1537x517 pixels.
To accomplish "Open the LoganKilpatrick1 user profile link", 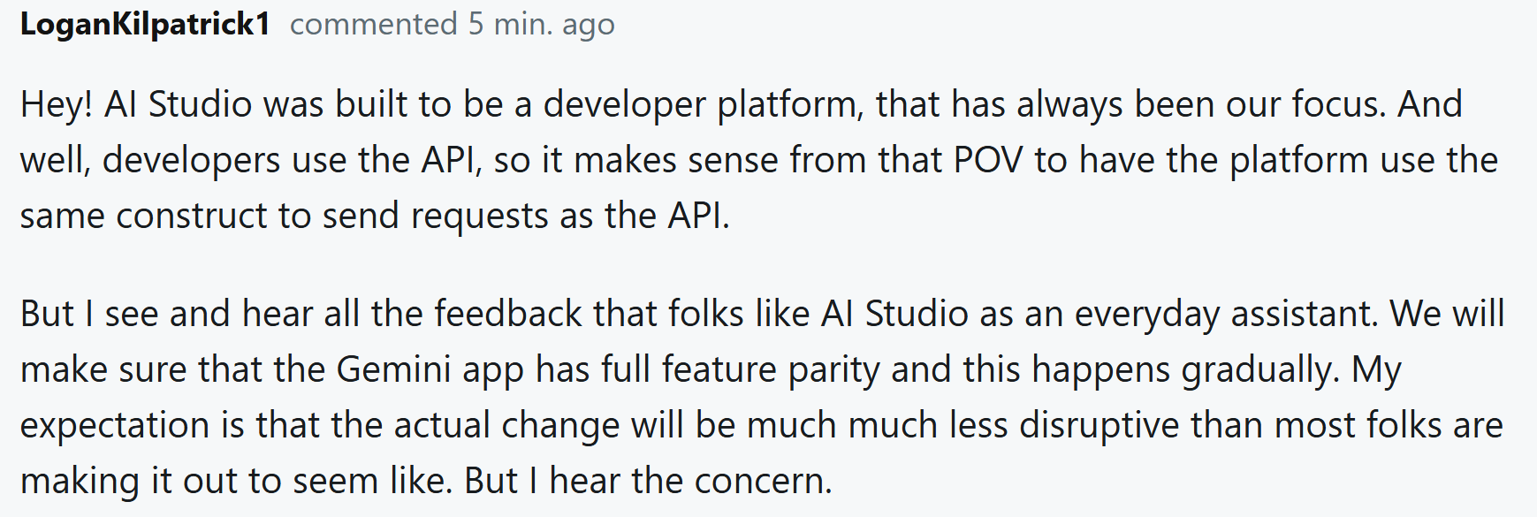I will [x=145, y=25].
